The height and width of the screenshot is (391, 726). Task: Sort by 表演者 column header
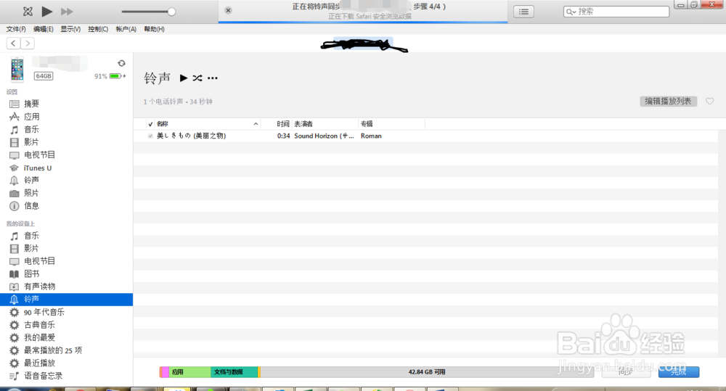click(303, 124)
